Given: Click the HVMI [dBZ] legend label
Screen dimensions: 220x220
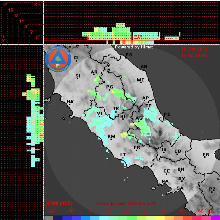Looking at the screenshot, I should [59, 203].
